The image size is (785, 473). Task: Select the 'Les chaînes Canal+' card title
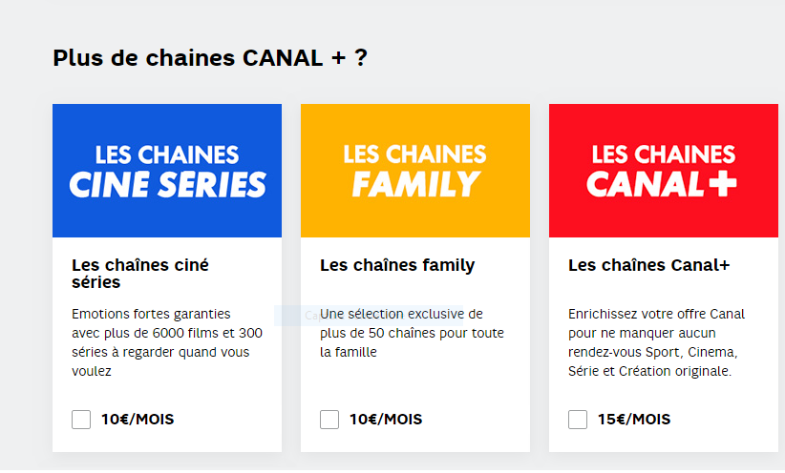(x=648, y=265)
